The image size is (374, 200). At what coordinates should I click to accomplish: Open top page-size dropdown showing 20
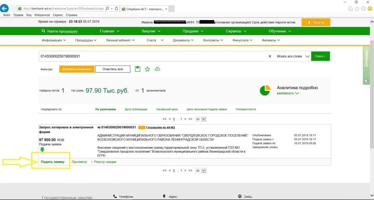coord(201,119)
